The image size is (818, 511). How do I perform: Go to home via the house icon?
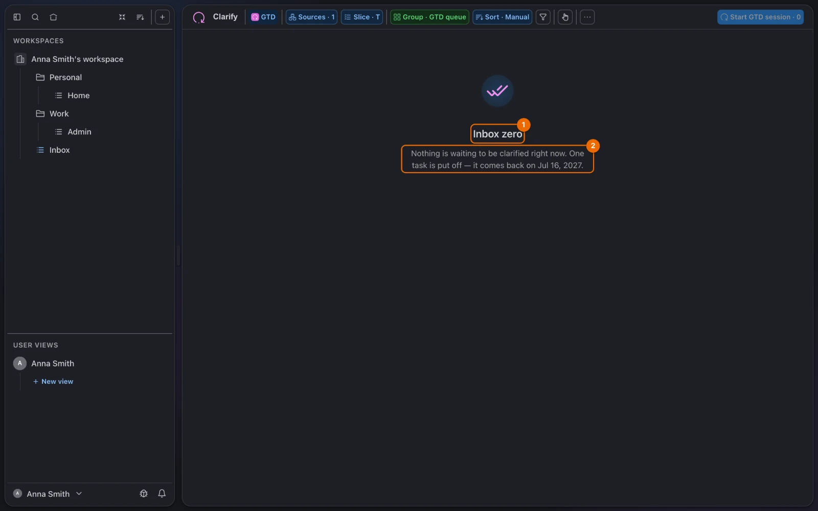click(x=53, y=17)
